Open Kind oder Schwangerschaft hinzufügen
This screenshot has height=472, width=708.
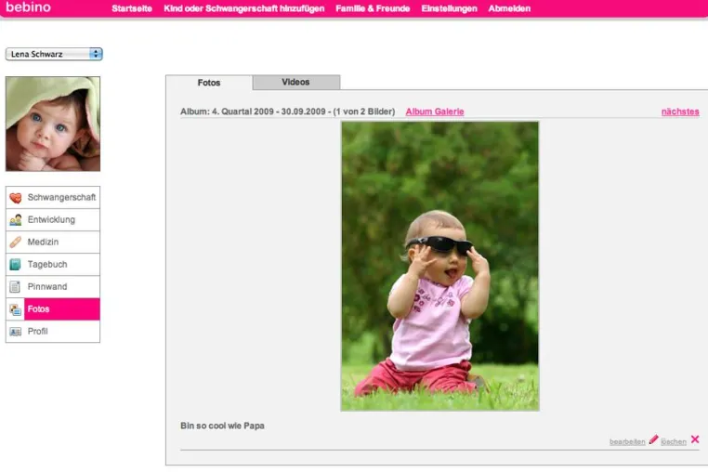tap(243, 8)
